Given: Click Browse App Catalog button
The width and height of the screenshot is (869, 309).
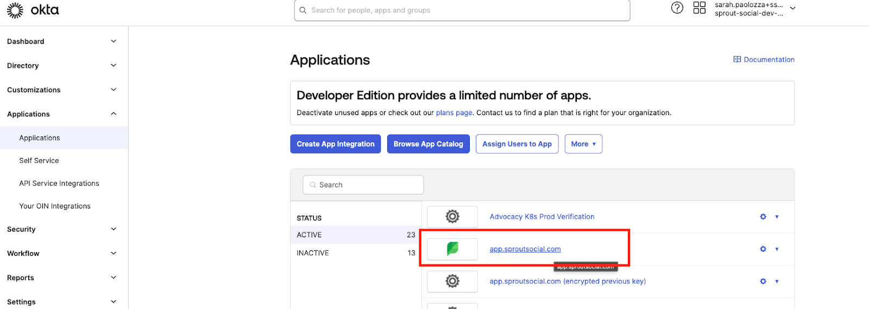Looking at the screenshot, I should coord(429,144).
